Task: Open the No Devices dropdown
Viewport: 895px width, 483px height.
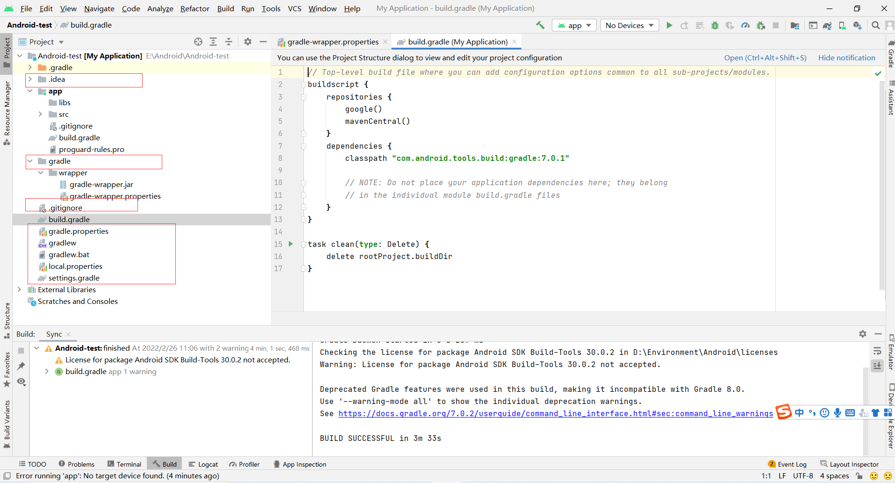Action: coord(629,25)
